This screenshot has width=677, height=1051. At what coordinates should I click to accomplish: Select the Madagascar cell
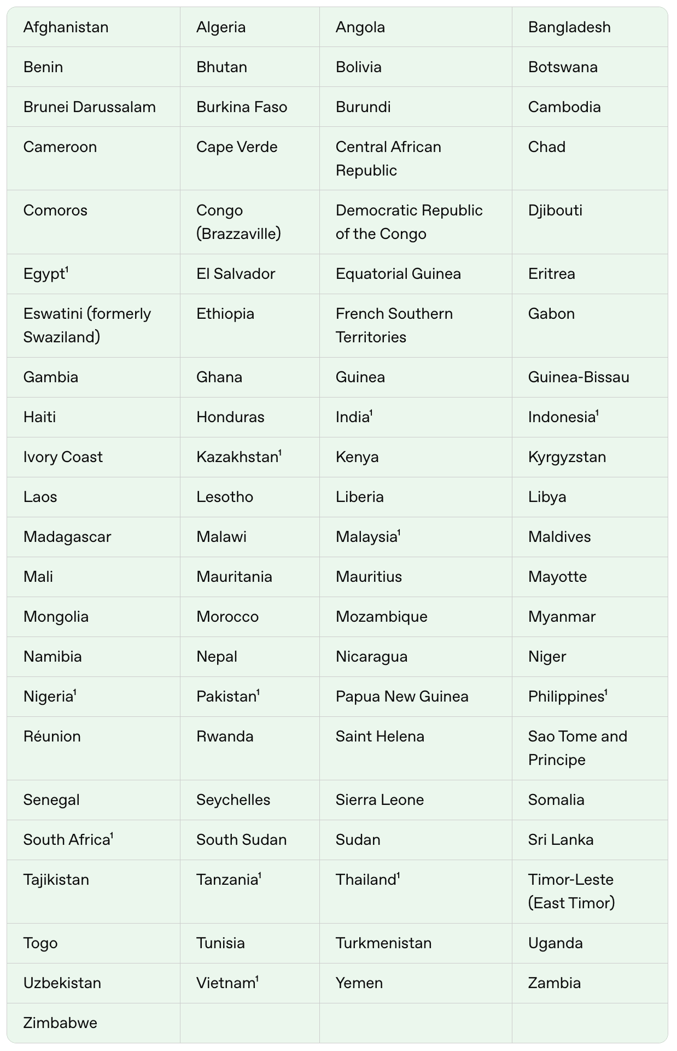click(x=67, y=537)
